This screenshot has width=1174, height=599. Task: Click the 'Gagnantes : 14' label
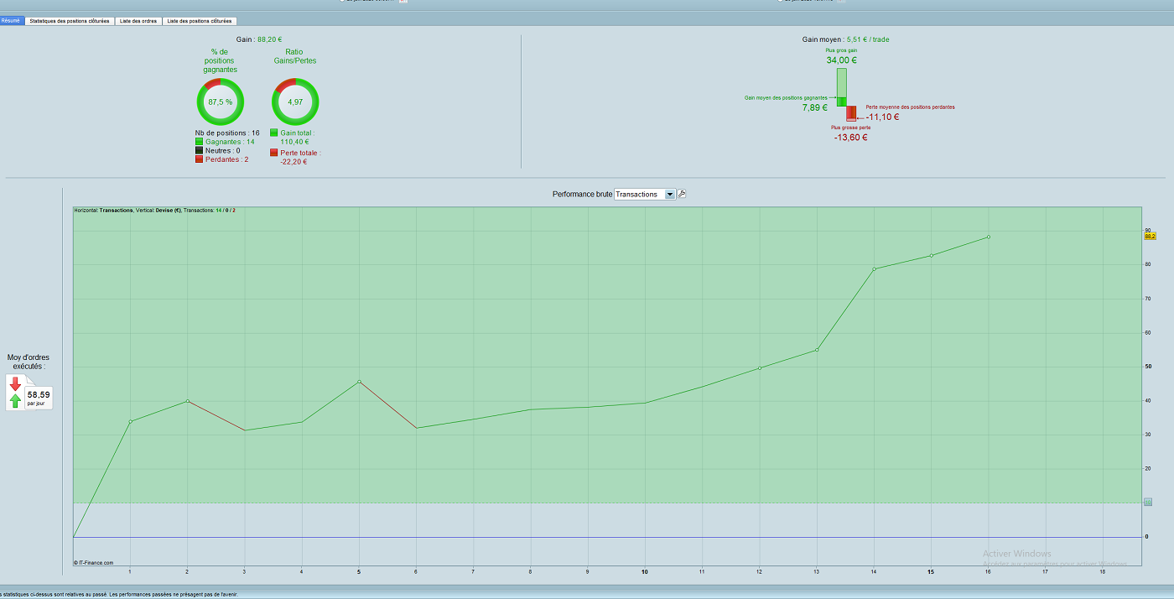click(x=230, y=142)
